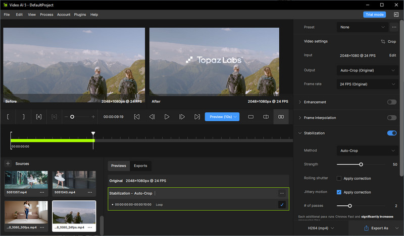Jump to the last frame
The height and width of the screenshot is (236, 404).
197,117
